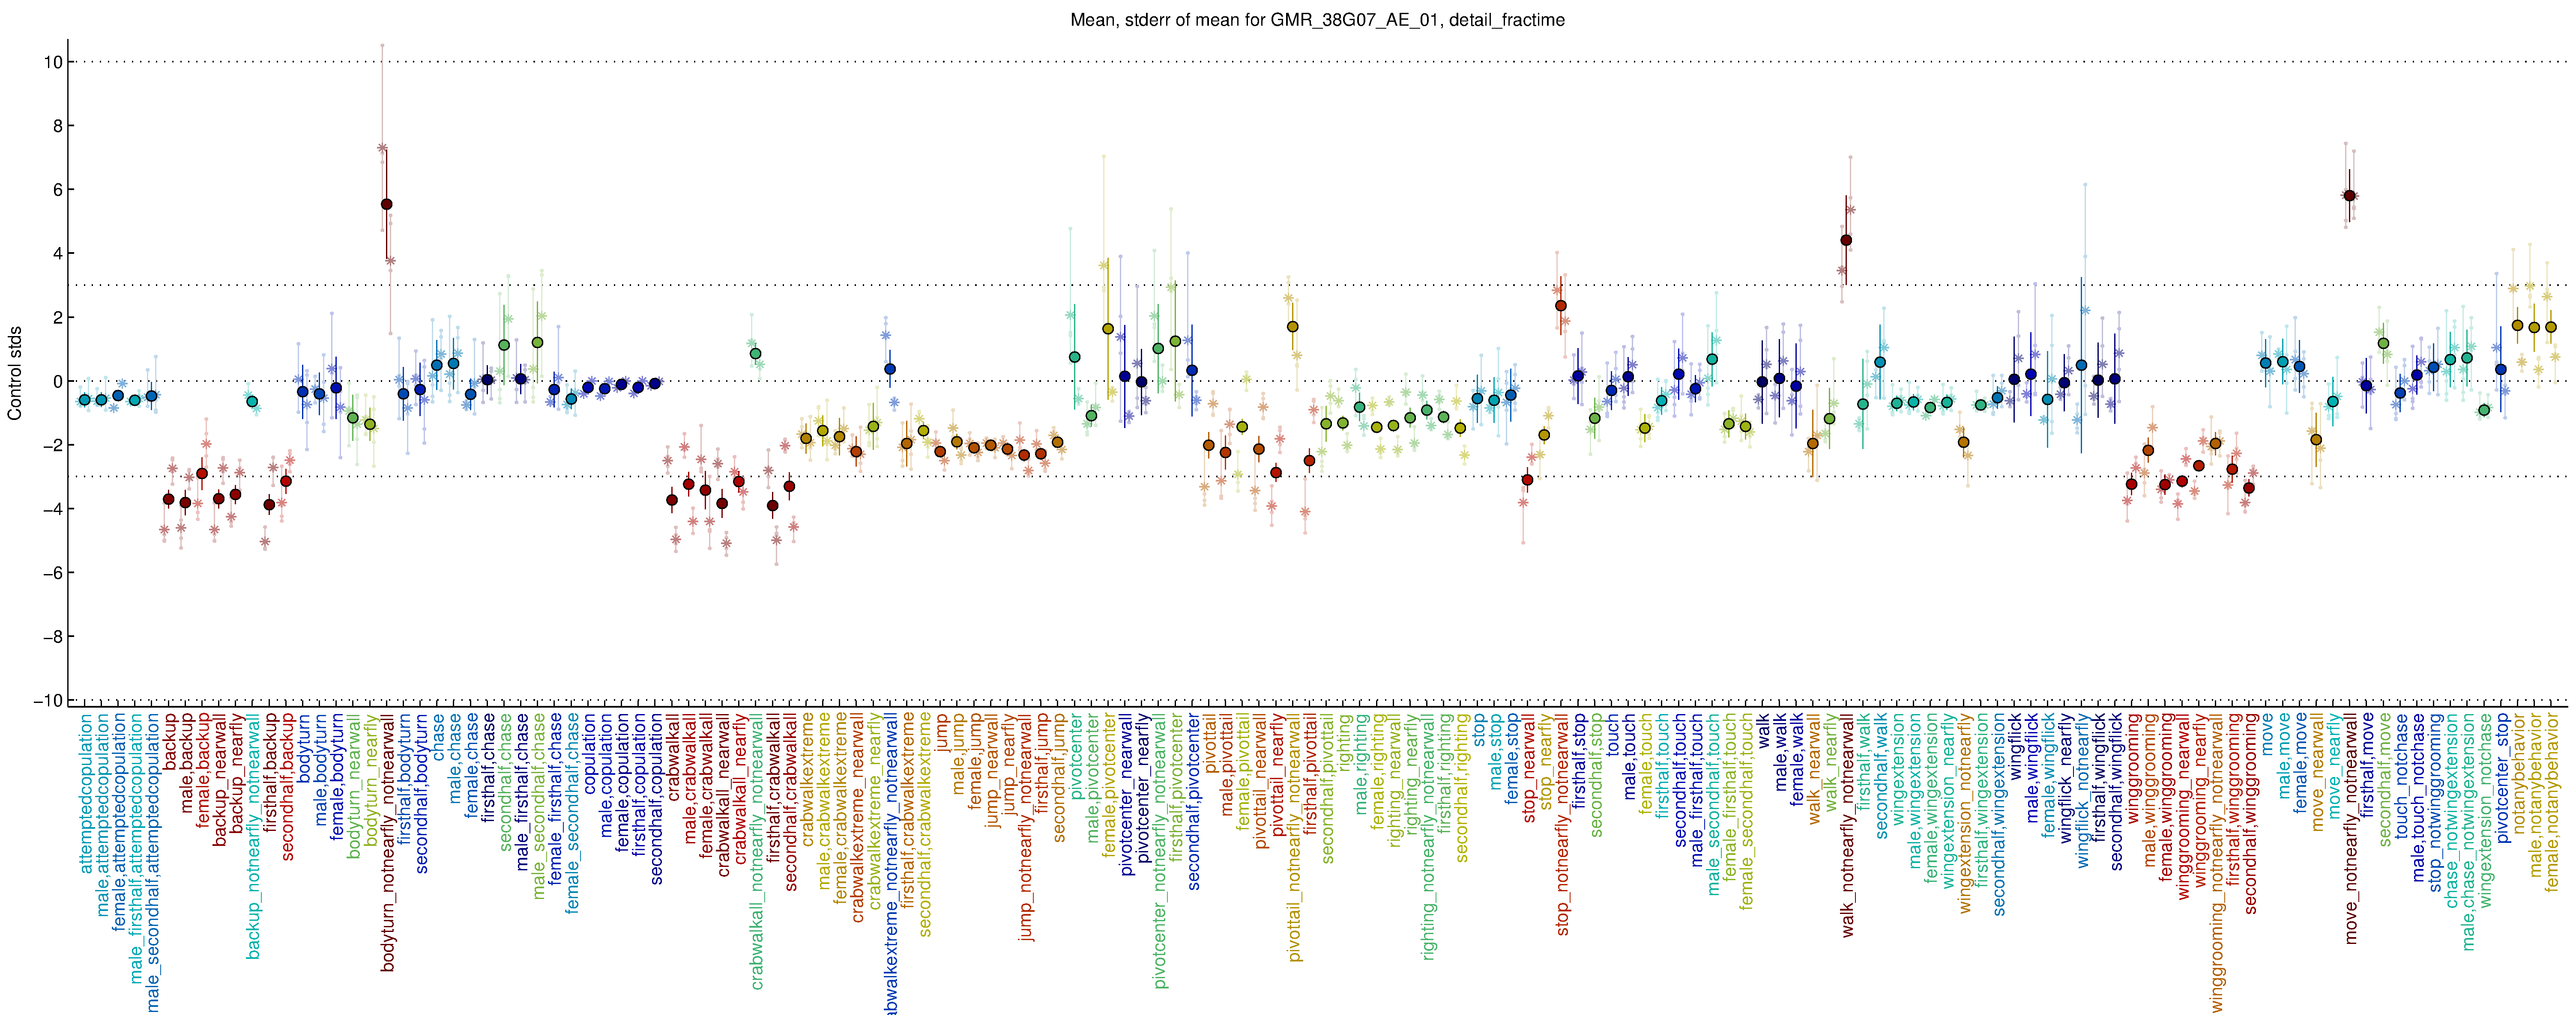The height and width of the screenshot is (1015, 2576).
Task: Select the 'male_secondhalf,attemptedcopulation' x-axis label
Action: pos(152,862)
